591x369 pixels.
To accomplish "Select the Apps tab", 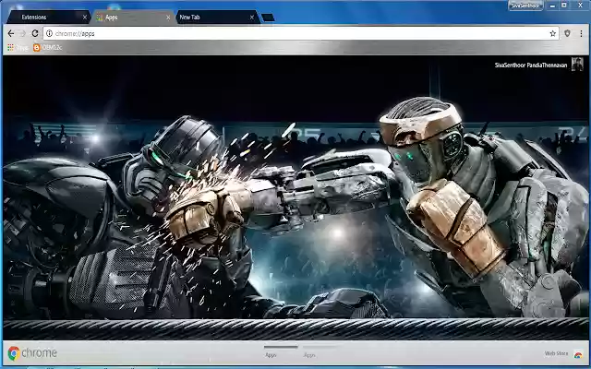I will coord(132,18).
